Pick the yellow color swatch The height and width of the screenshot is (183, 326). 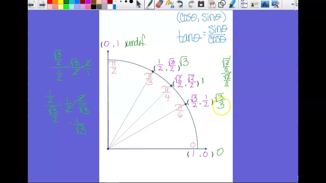click(x=61, y=2)
